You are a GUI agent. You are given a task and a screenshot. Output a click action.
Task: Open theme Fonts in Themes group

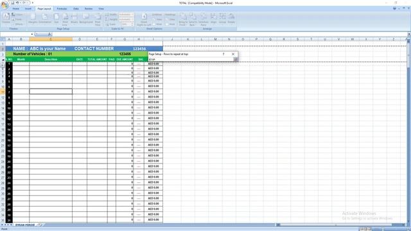(x=17, y=19)
